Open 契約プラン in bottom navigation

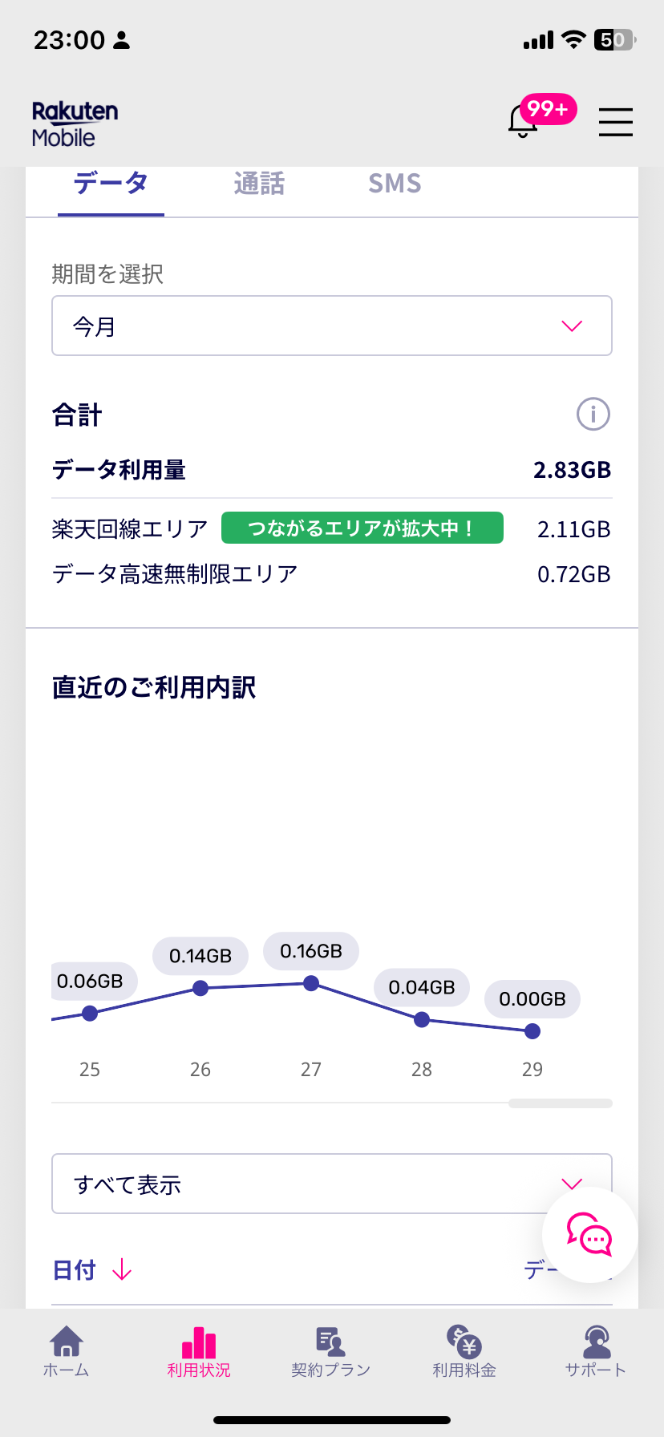pos(330,1351)
